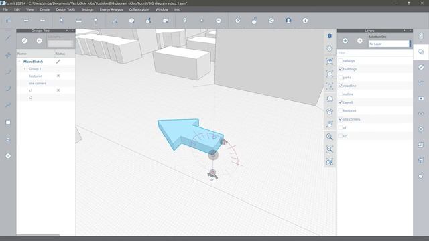Uncheck the site corners layer checkbox
The image size is (429, 241).
pyautogui.click(x=341, y=119)
